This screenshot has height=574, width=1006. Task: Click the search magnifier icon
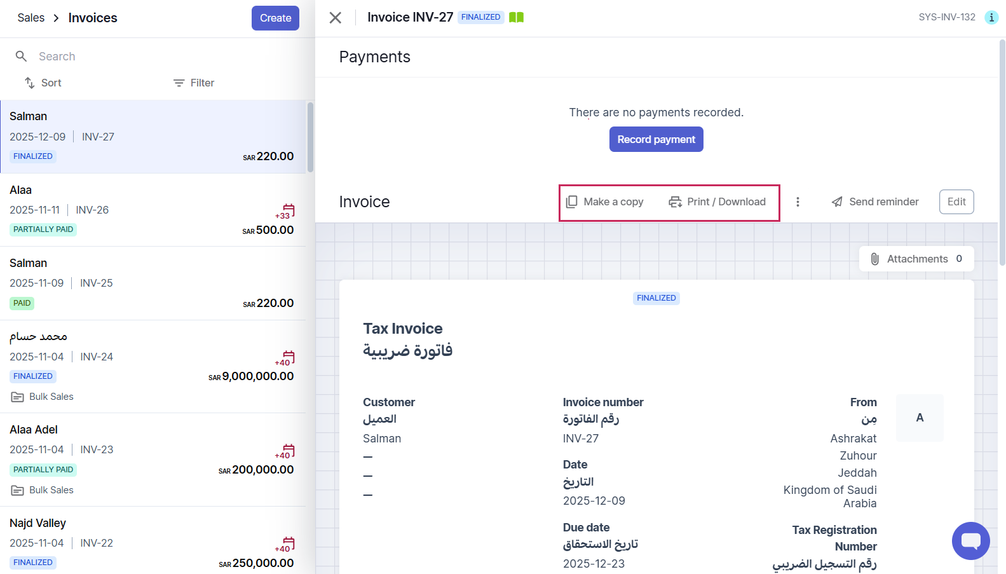point(21,57)
